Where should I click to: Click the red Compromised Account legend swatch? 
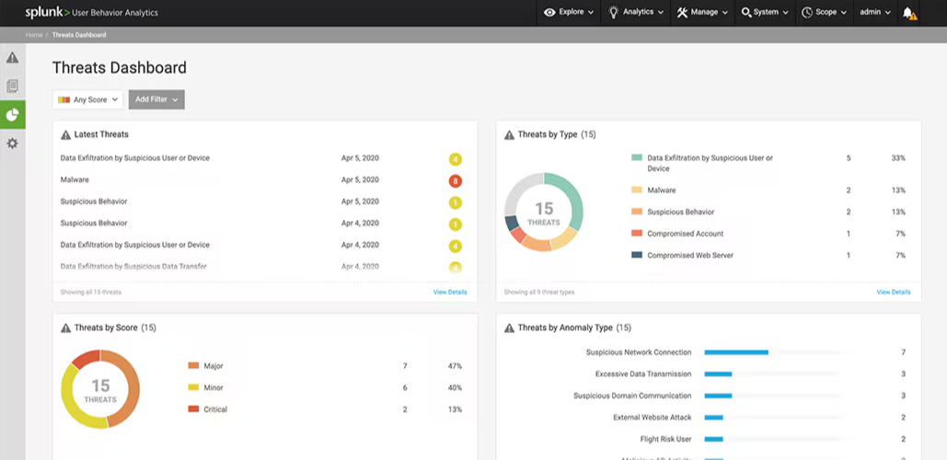[x=637, y=234]
